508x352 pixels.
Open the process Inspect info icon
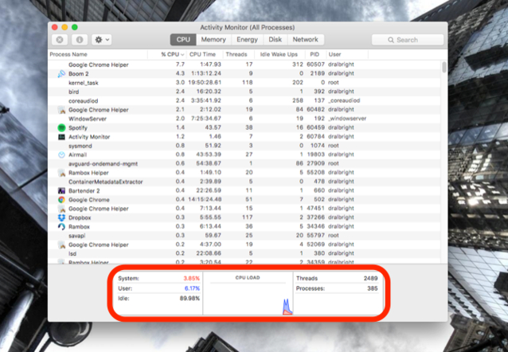[80, 40]
